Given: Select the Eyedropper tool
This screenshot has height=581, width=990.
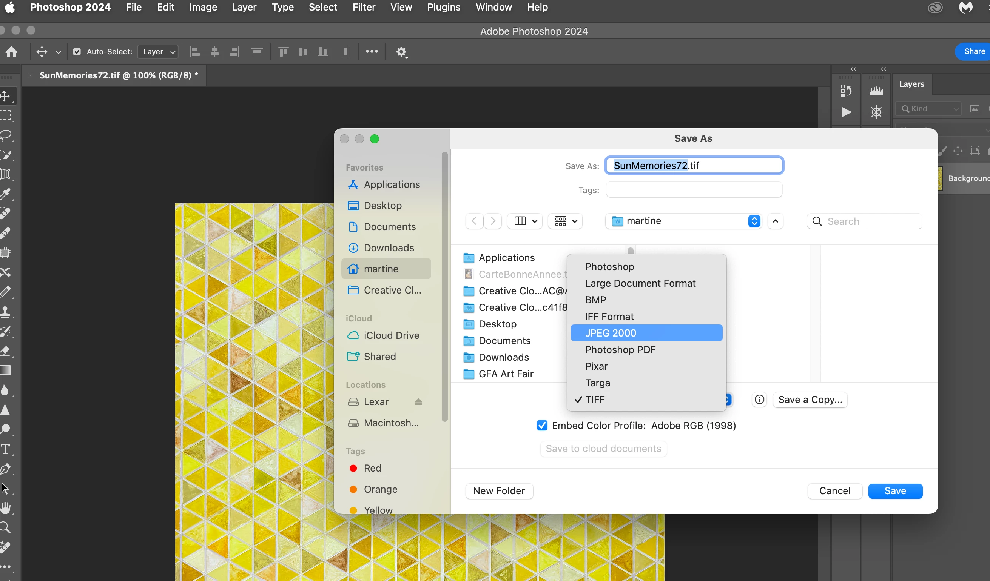Looking at the screenshot, I should pos(6,194).
